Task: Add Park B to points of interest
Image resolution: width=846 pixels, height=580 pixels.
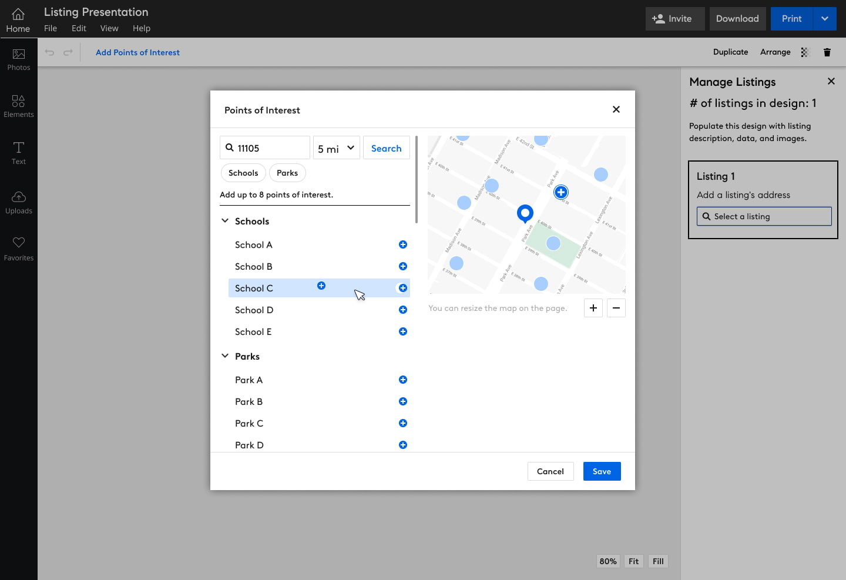Action: point(403,401)
